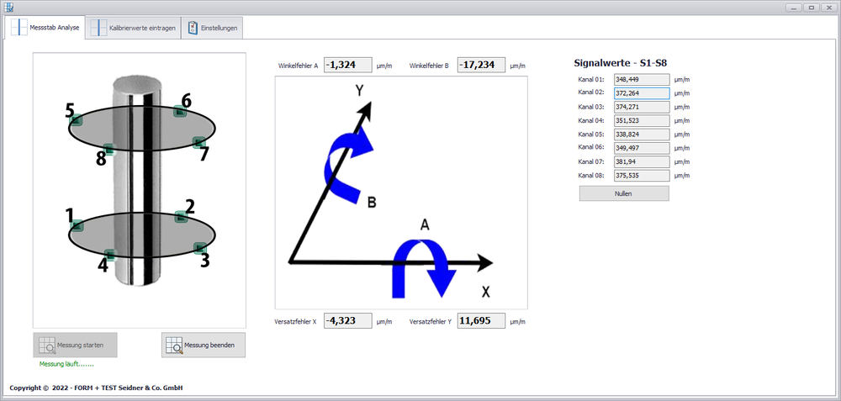Select sensor marker 3 on lower ring
The image size is (841, 401).
tap(199, 247)
